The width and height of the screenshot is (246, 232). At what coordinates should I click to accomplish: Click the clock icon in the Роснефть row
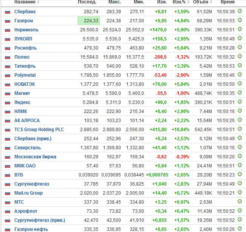tap(240, 47)
